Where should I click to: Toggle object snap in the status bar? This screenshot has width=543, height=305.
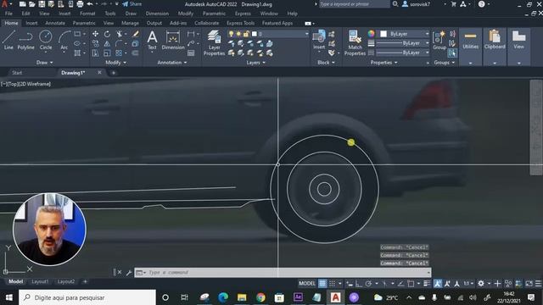point(411,284)
